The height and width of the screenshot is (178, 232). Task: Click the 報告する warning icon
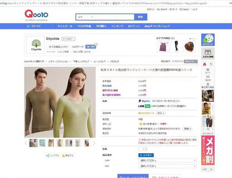click(68, 155)
